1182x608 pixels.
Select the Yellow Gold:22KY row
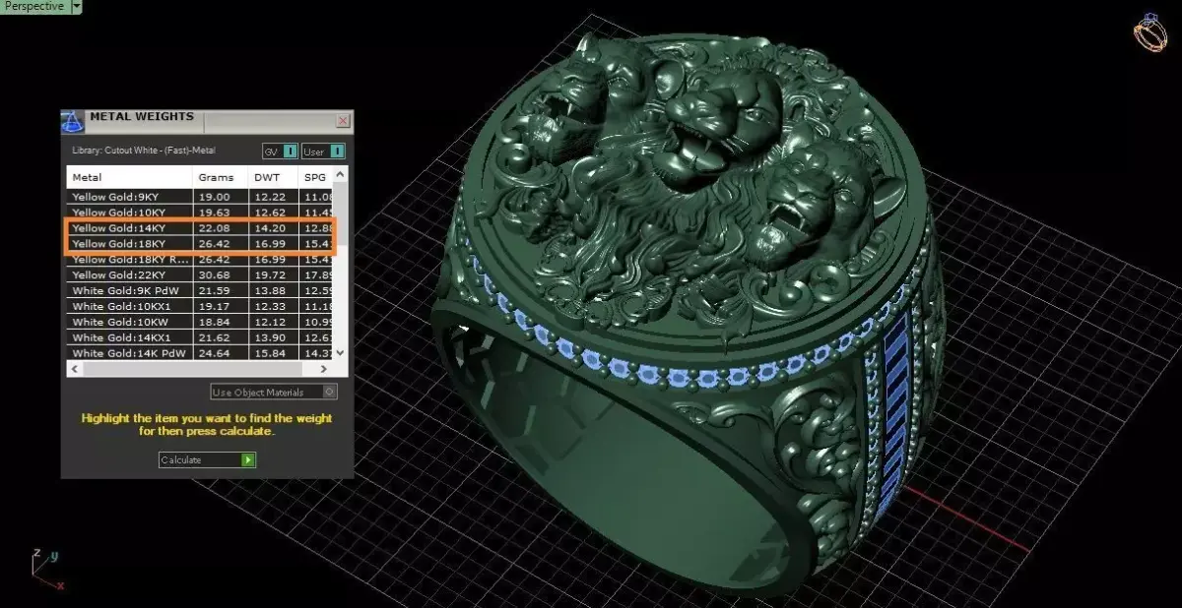click(x=201, y=275)
